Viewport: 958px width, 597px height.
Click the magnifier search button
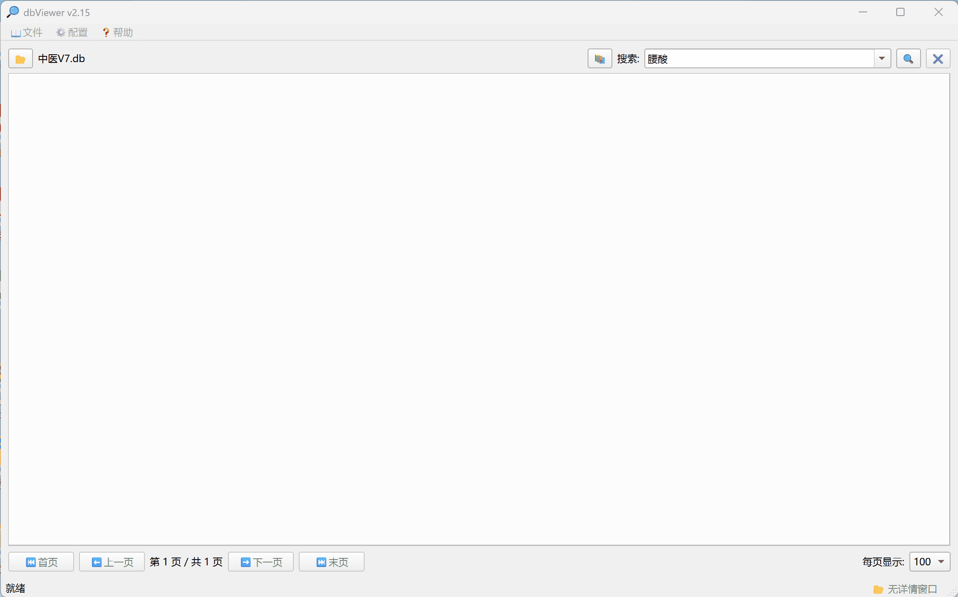908,59
